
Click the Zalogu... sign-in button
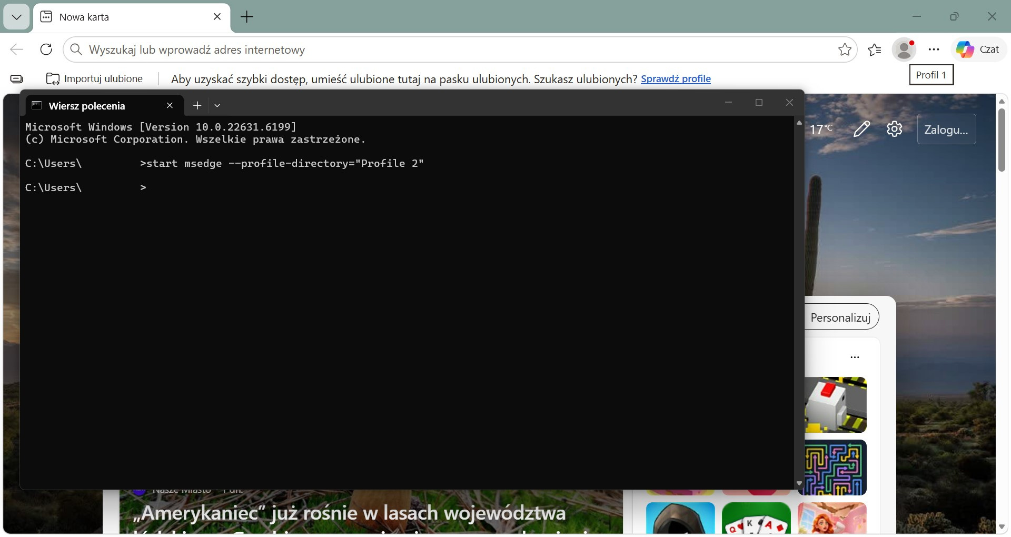946,129
